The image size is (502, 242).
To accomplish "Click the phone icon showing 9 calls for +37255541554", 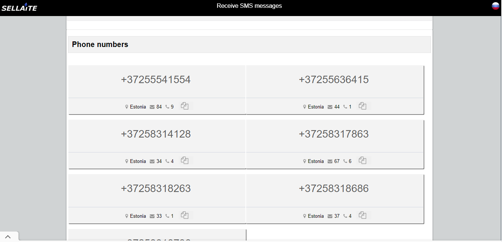I will [x=167, y=106].
